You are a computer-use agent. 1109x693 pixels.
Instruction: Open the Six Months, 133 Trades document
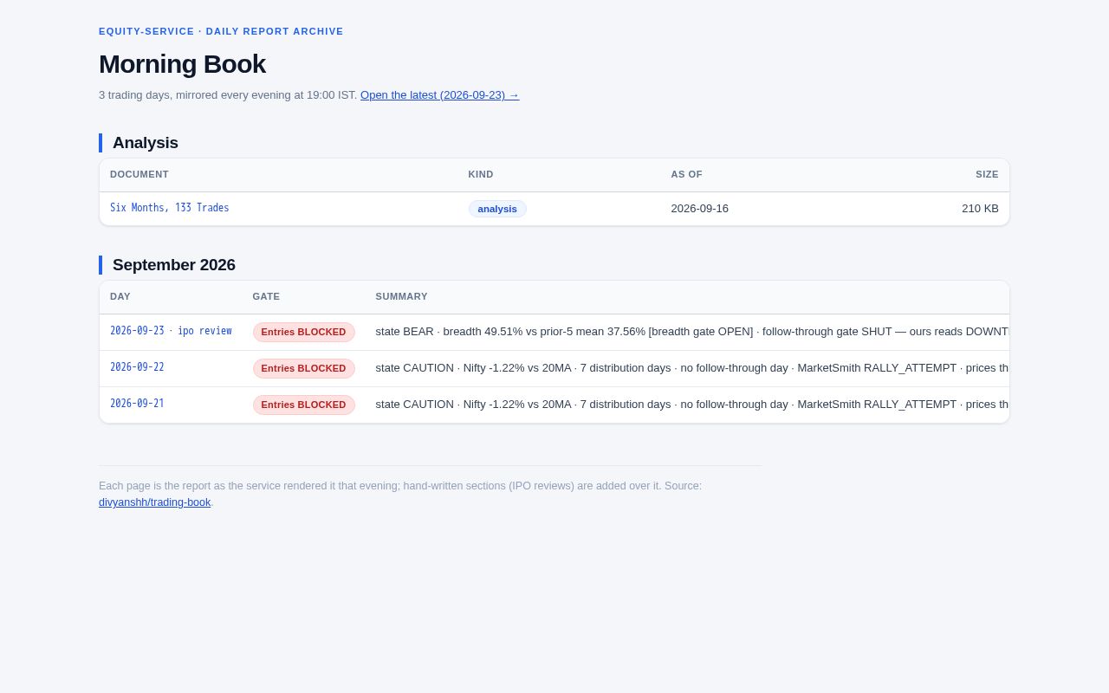(x=170, y=208)
